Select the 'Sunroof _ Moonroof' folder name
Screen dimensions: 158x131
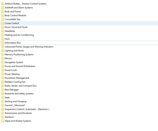(x=14, y=105)
